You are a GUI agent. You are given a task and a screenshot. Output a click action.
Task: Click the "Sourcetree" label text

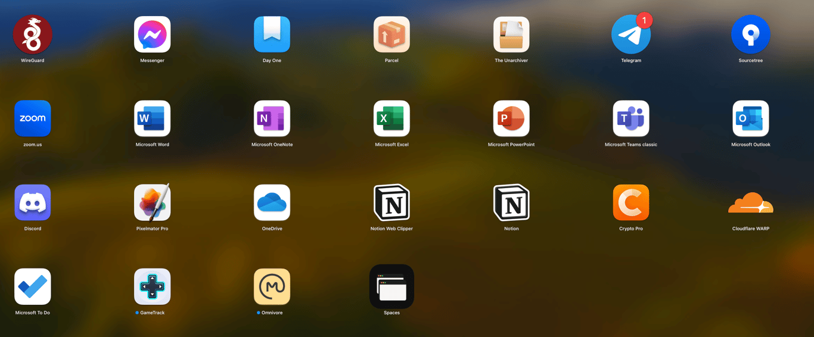click(x=751, y=61)
